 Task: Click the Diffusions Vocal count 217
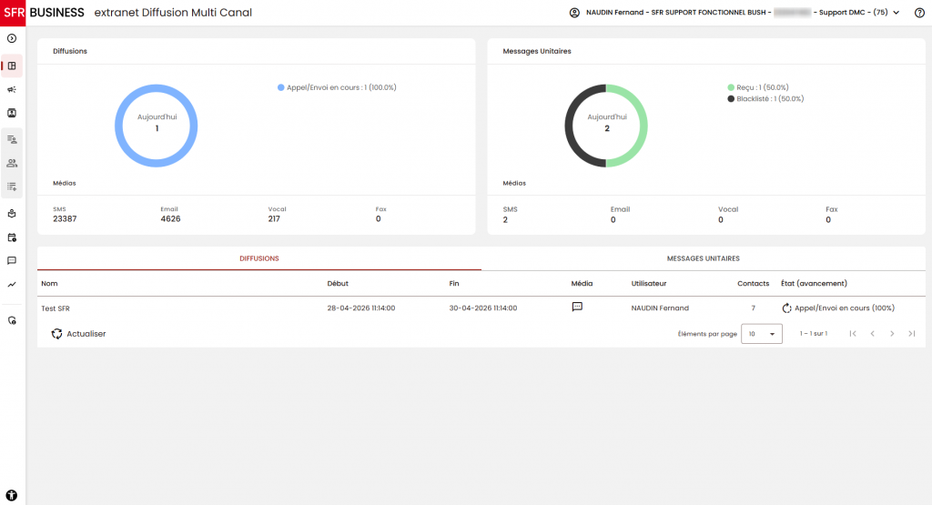[274, 218]
